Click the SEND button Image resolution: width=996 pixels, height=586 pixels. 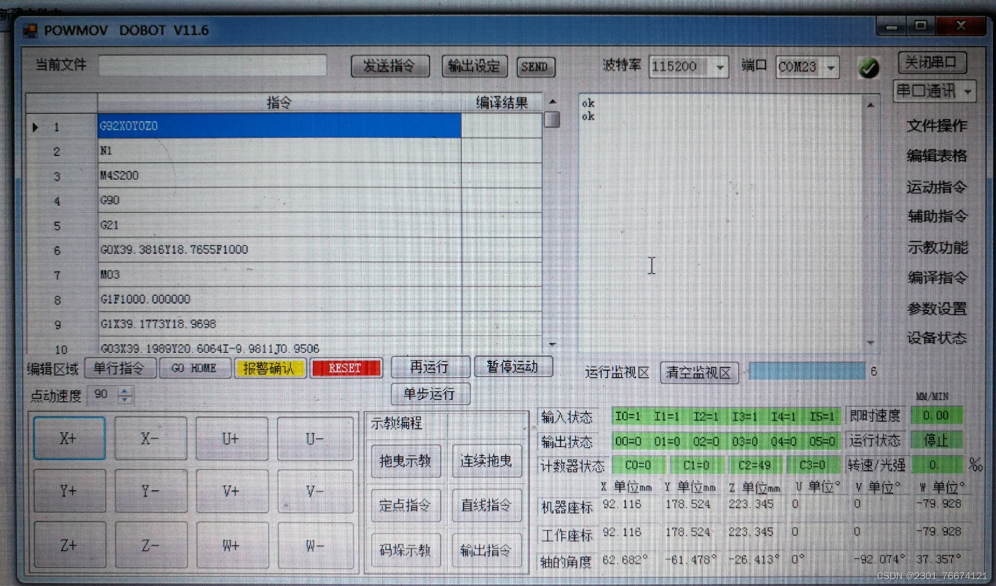coord(535,67)
